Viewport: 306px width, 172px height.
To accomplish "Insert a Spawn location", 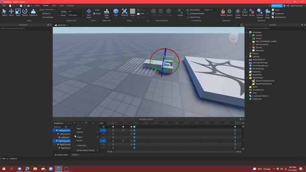I will point(229,12).
